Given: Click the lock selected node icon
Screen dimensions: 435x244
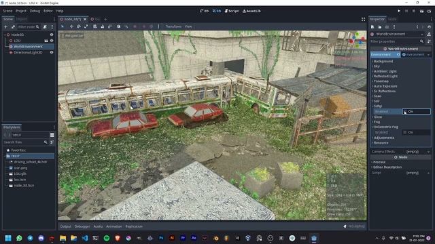Looking at the screenshot, I should (103, 26).
